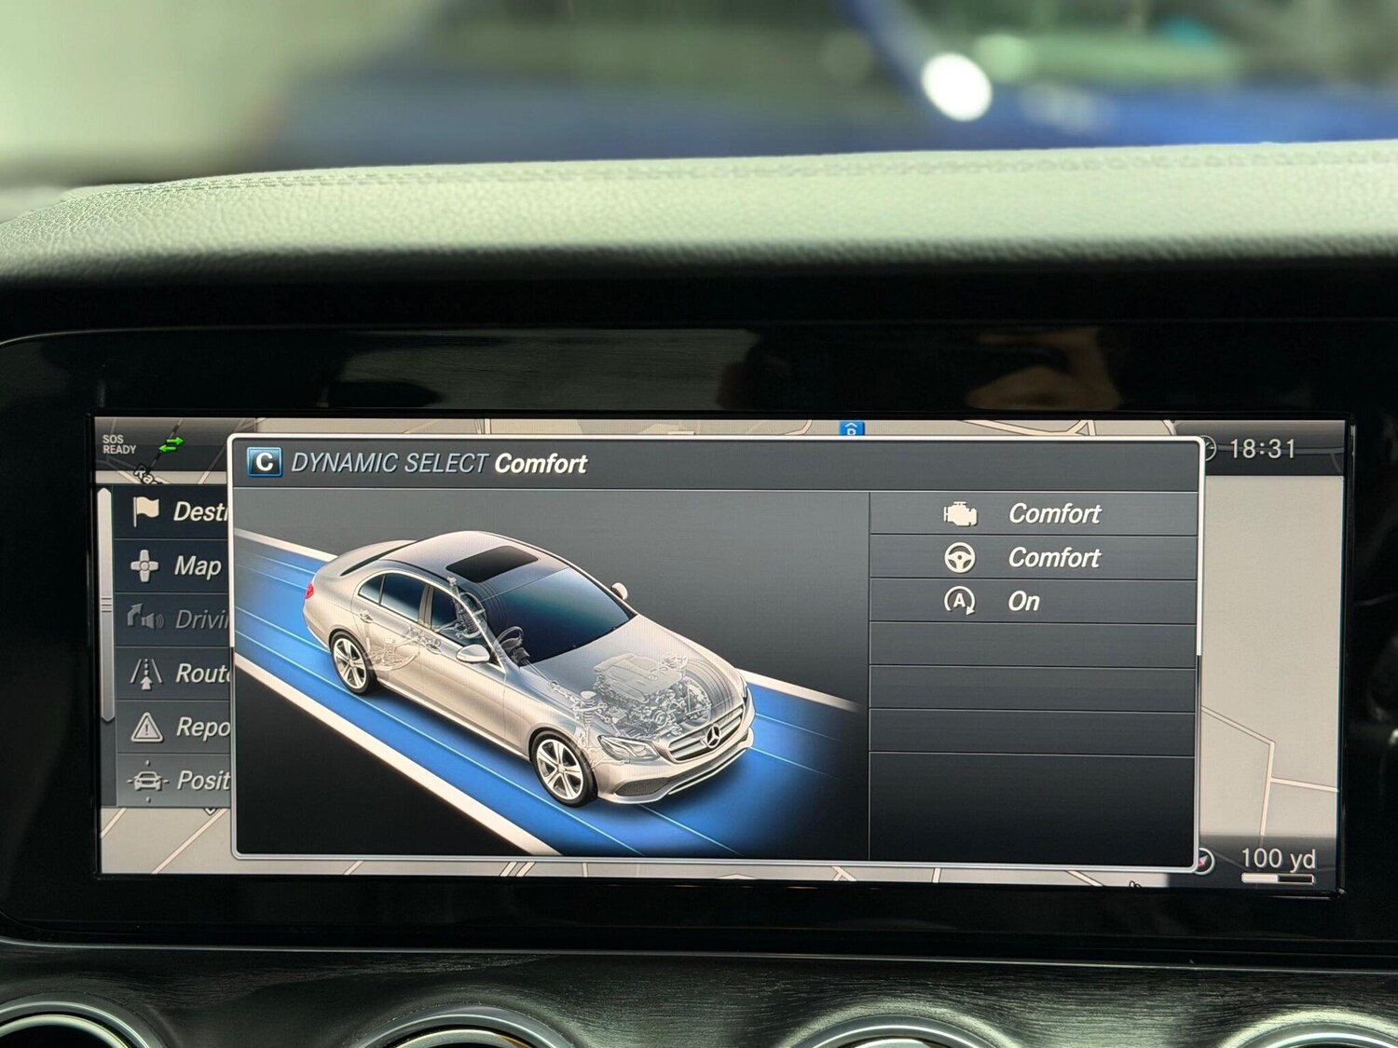Tap the Report warning triangle icon

pos(146,727)
